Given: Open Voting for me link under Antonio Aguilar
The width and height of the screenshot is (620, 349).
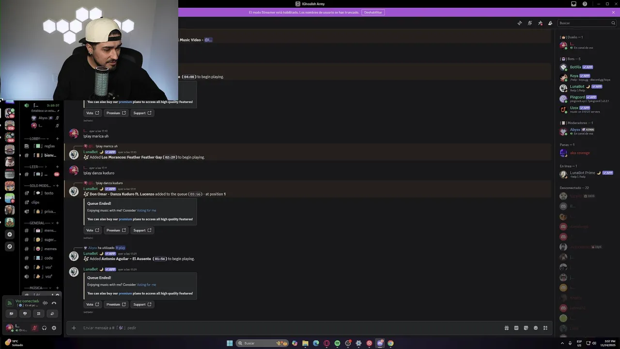Looking at the screenshot, I should pyautogui.click(x=146, y=285).
